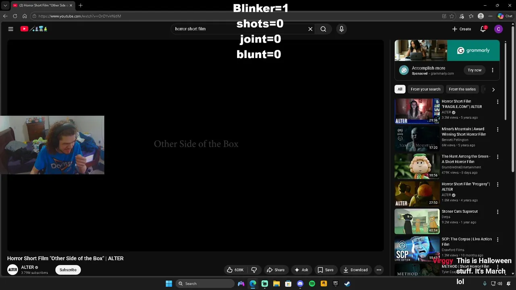Click Try now on the Grammarly ad
This screenshot has height=290, width=516.
pos(474,70)
